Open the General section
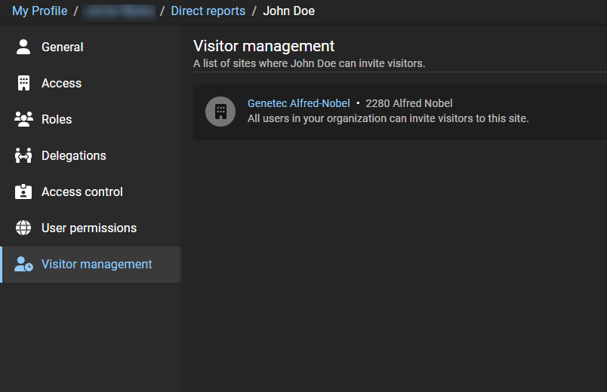This screenshot has height=392, width=607. (x=91, y=47)
